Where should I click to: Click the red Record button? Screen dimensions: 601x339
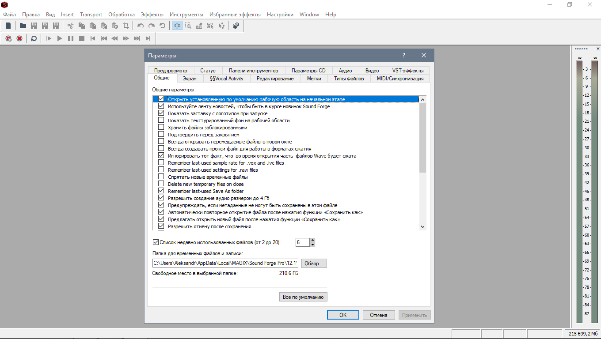[x=19, y=38]
